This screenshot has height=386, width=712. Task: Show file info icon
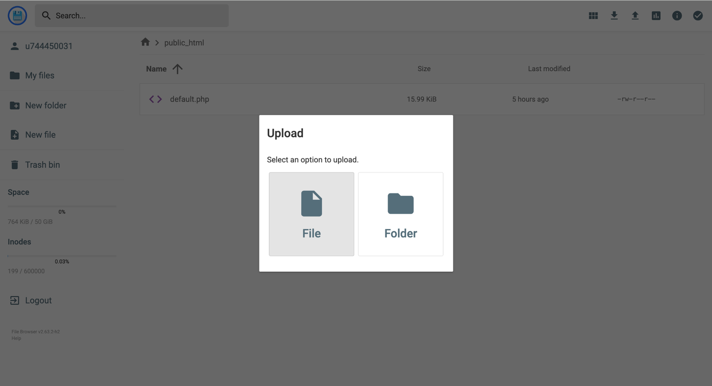(x=677, y=16)
